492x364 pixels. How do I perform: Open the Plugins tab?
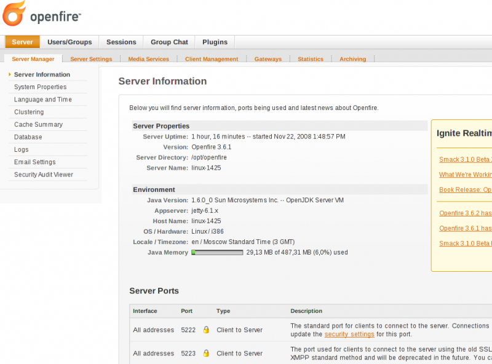tap(215, 42)
